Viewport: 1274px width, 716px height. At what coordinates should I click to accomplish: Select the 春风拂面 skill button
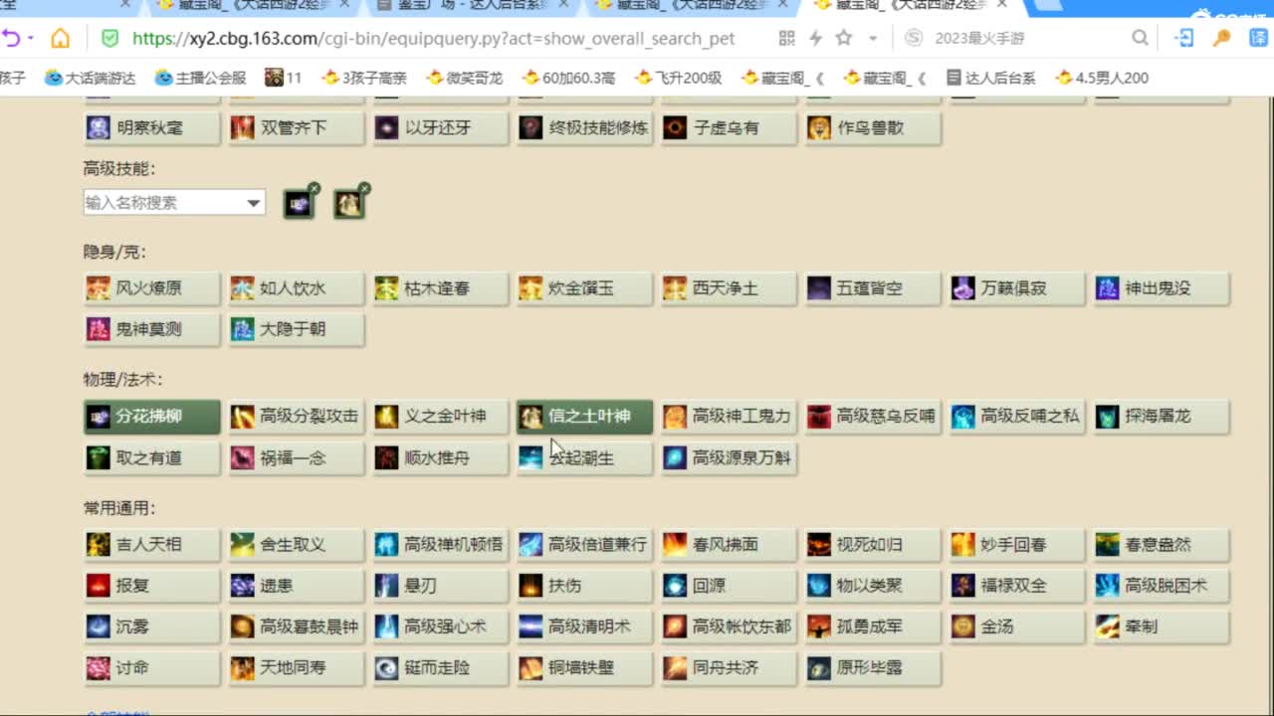click(x=729, y=545)
